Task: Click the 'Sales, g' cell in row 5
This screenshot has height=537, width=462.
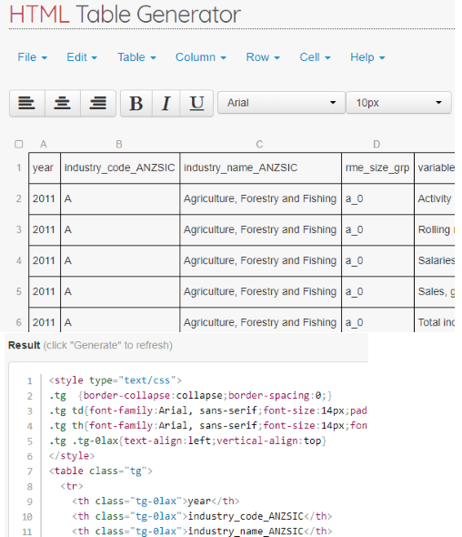Action: [x=435, y=291]
